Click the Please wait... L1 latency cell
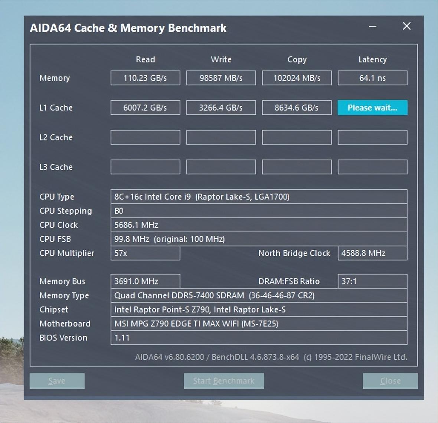 click(372, 108)
